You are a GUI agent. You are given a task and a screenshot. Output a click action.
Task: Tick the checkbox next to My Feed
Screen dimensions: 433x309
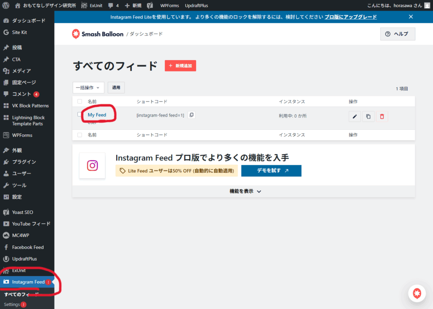[80, 115]
